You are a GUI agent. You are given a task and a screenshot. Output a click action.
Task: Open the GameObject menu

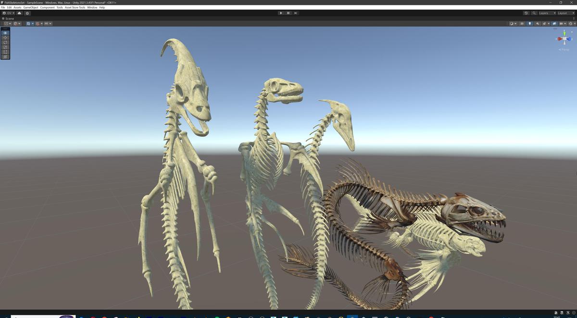click(31, 7)
